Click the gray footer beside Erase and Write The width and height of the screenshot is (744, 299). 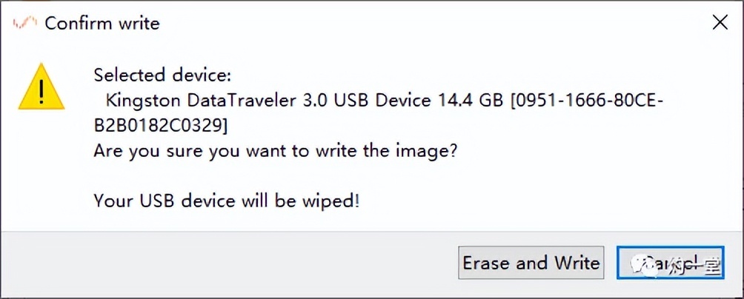[222, 263]
